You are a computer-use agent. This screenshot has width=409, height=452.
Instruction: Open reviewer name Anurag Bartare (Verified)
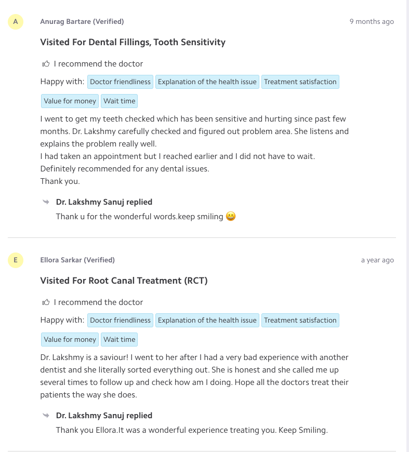pos(82,21)
